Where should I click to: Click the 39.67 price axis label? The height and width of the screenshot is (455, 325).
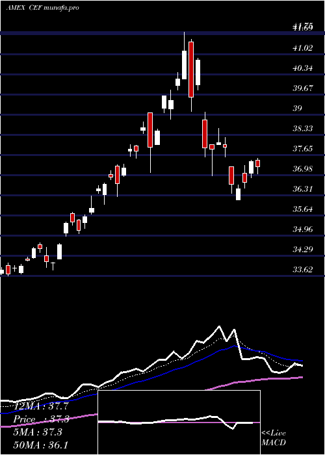click(x=303, y=88)
